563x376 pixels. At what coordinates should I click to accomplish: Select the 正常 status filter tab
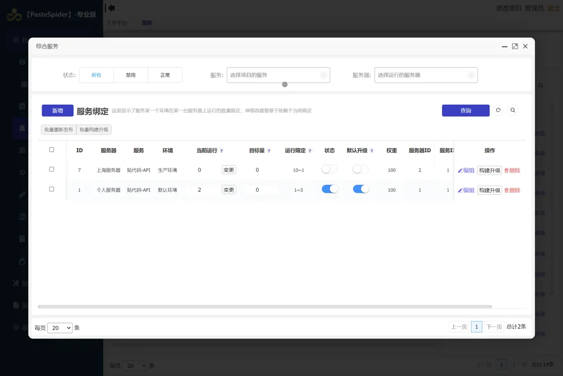click(x=165, y=75)
